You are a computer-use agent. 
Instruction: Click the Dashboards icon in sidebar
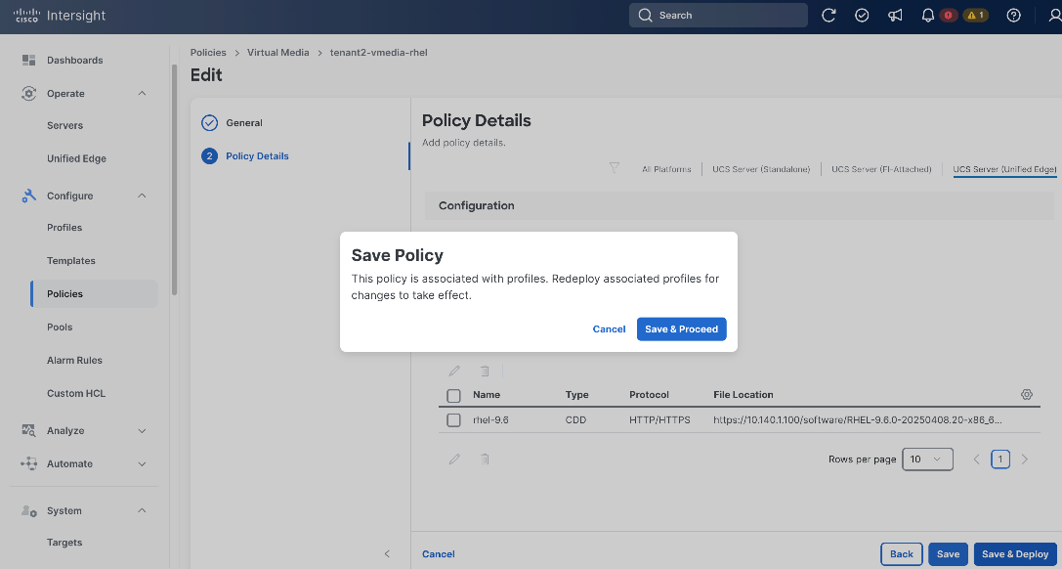point(28,61)
